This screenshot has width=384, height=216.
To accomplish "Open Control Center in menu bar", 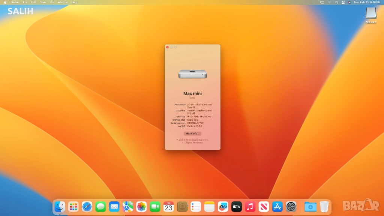I will click(343, 2).
